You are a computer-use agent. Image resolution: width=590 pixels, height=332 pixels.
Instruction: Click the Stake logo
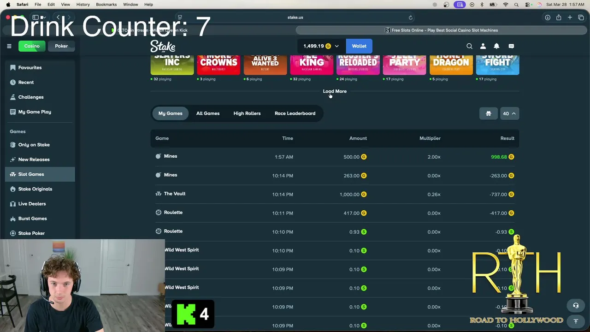click(163, 46)
